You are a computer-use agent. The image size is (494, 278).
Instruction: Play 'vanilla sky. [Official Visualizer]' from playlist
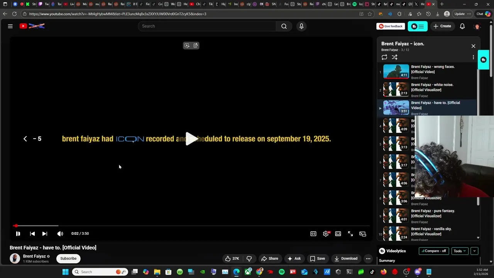click(x=427, y=234)
